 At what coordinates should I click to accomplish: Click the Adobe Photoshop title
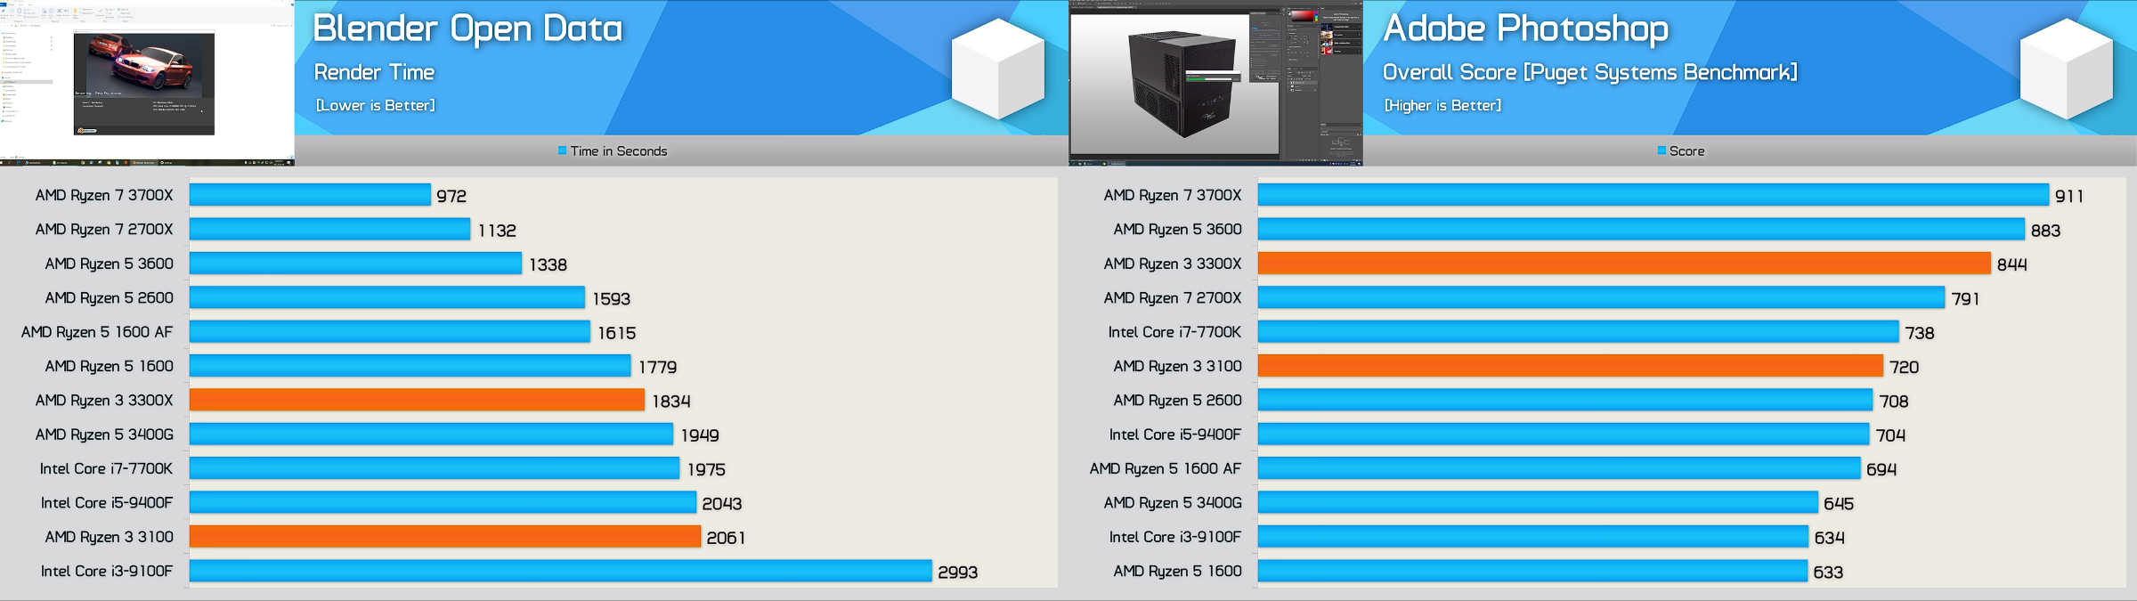[x=1525, y=28]
